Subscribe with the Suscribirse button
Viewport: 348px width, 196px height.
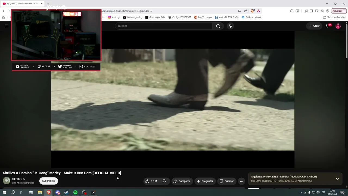(49, 181)
